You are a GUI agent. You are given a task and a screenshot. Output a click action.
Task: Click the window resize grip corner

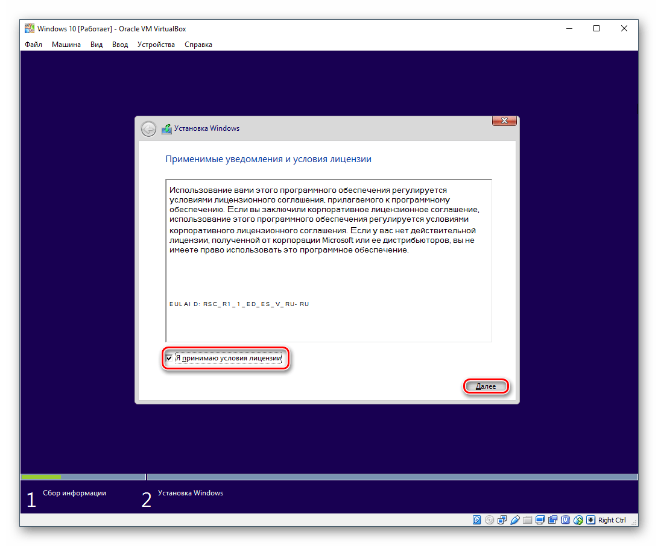(x=634, y=522)
